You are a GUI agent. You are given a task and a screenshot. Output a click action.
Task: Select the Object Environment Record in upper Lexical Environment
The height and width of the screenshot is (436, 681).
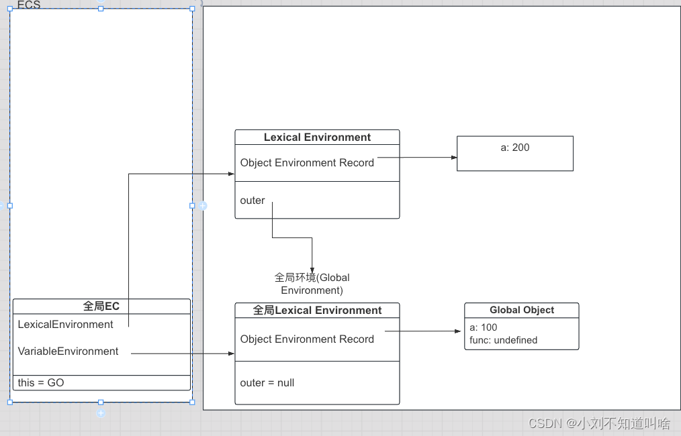coord(307,163)
